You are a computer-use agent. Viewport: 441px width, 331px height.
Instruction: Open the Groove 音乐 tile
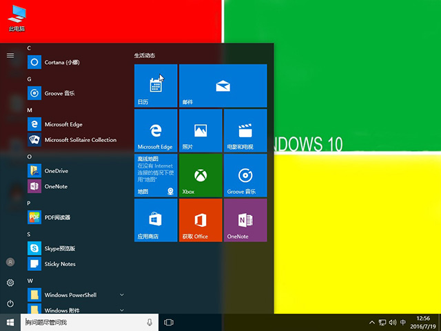[245, 175]
